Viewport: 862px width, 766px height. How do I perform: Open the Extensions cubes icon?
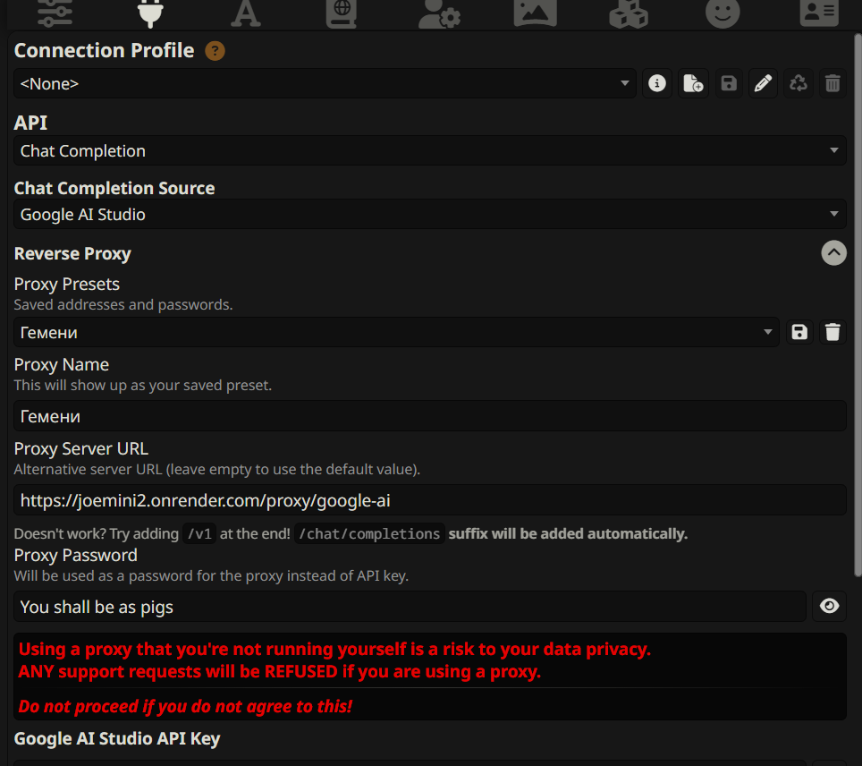click(x=629, y=13)
